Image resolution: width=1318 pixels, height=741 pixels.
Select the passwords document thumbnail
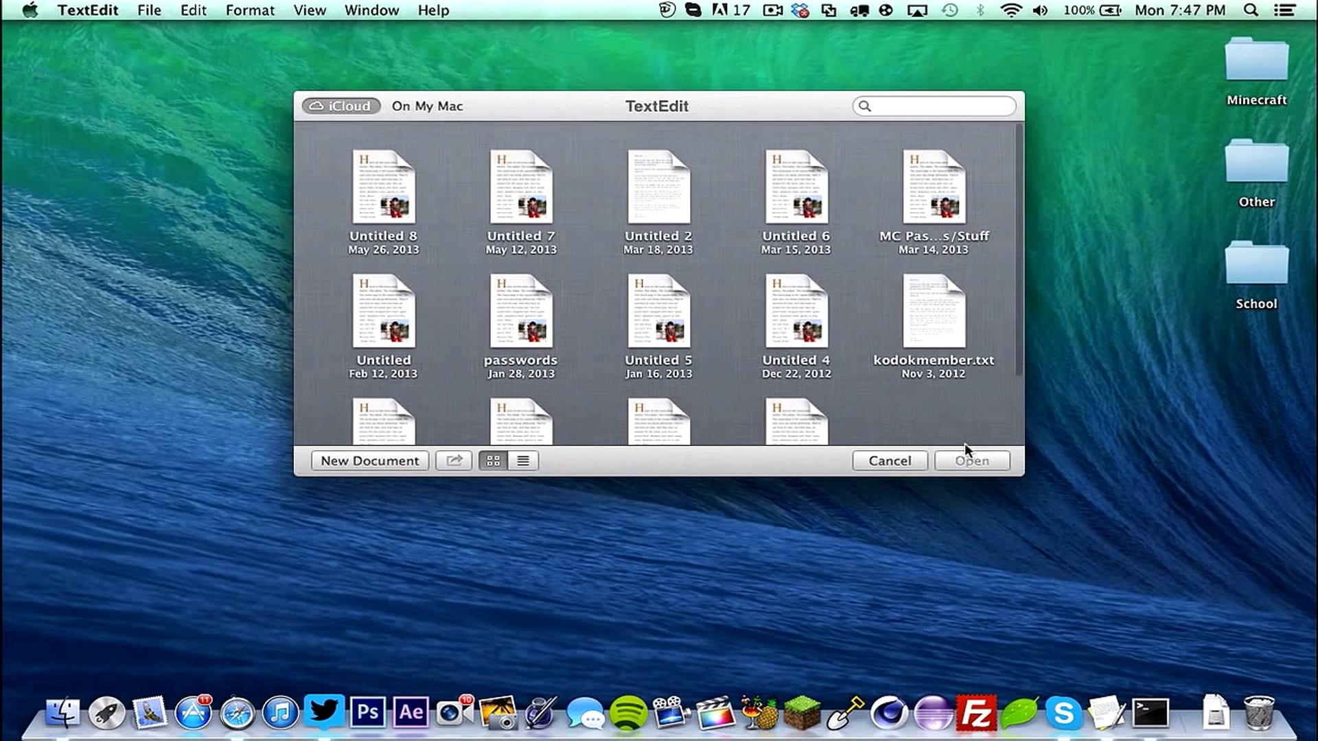[521, 312]
